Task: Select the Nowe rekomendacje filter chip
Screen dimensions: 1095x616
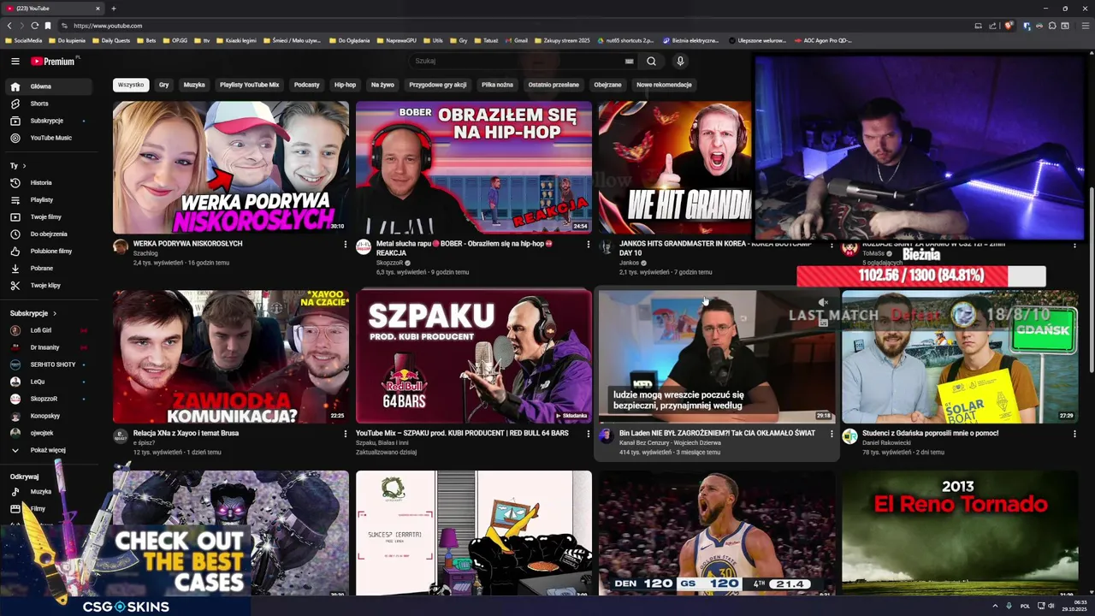Action: (x=664, y=85)
